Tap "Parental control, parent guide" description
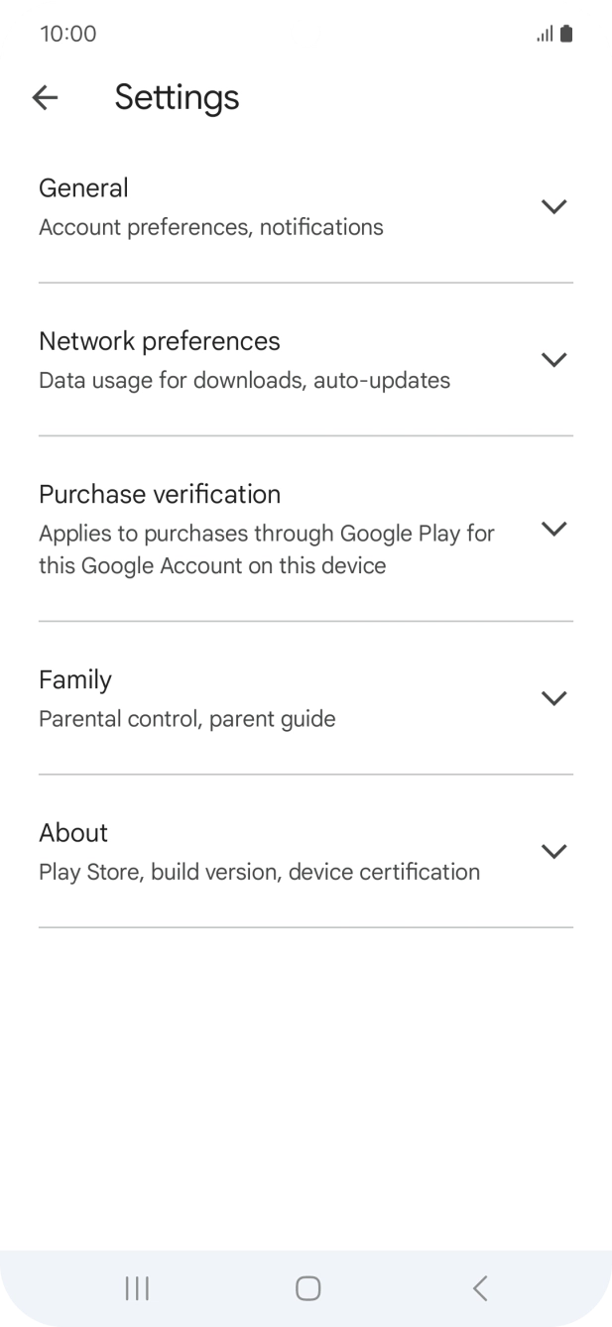 [187, 719]
